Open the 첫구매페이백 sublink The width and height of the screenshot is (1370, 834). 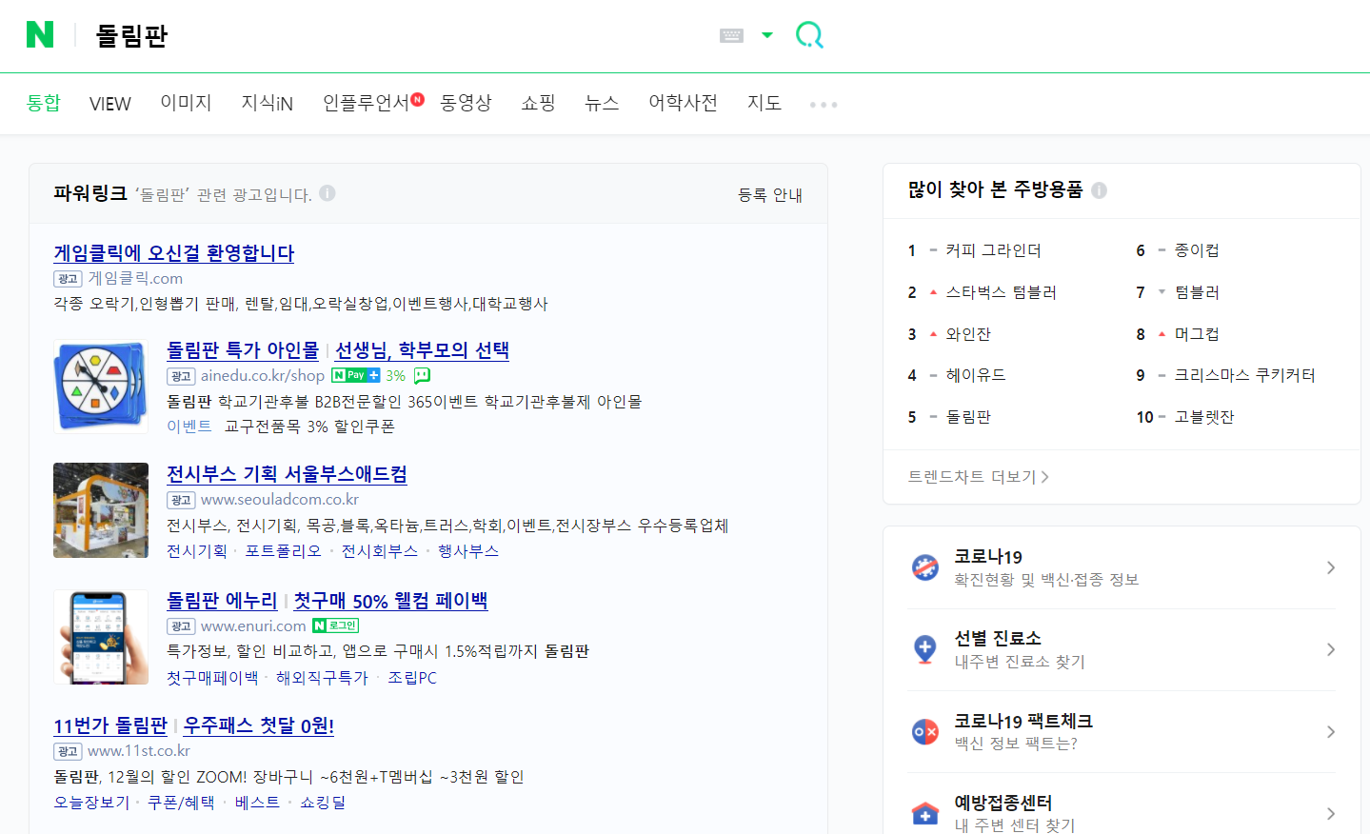(212, 678)
